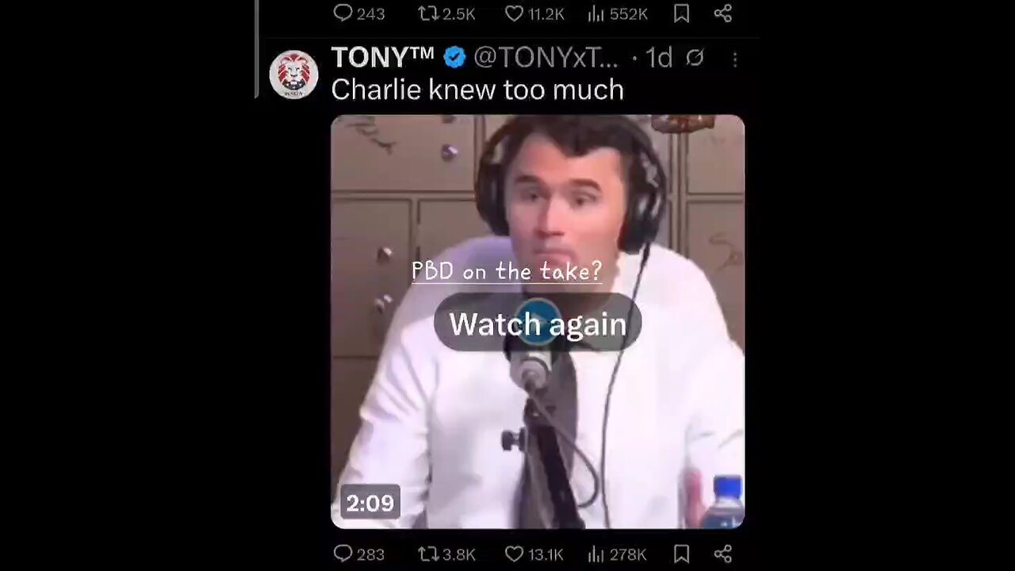Bookmark the TONY tweet below the video

[x=681, y=554]
